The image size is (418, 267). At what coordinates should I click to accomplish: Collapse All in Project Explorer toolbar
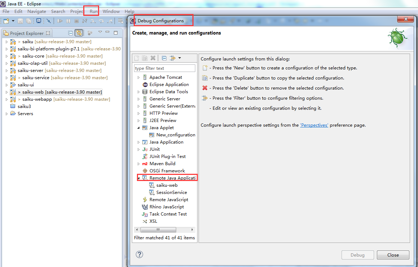pos(70,33)
